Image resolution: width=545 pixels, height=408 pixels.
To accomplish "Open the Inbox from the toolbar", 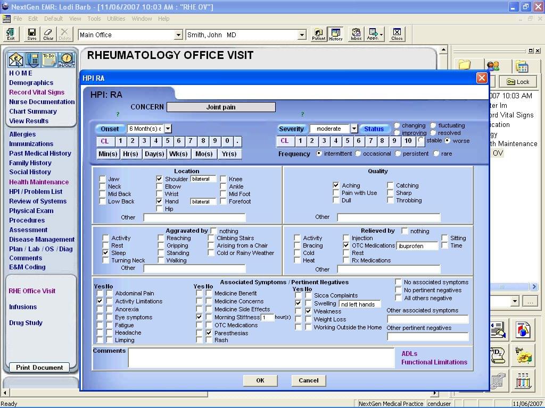I will (356, 34).
